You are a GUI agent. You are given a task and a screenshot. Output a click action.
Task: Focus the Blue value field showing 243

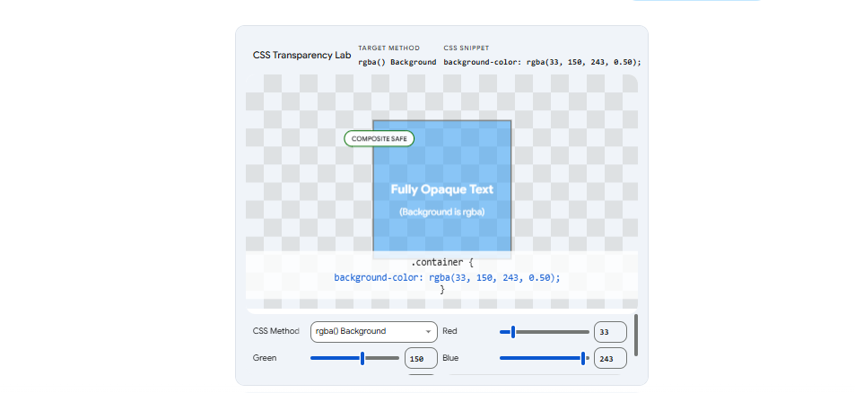coord(609,359)
